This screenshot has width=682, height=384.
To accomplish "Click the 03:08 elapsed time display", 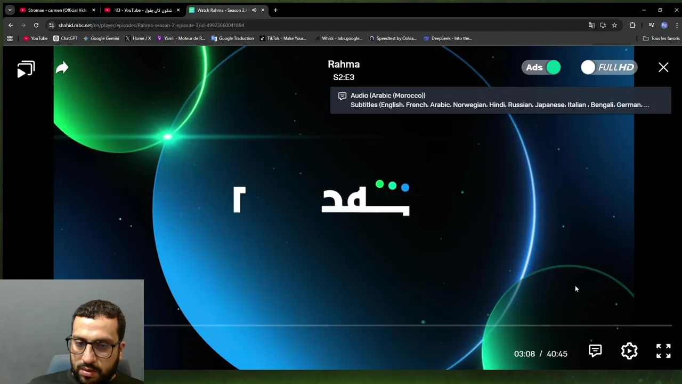I will pos(524,354).
